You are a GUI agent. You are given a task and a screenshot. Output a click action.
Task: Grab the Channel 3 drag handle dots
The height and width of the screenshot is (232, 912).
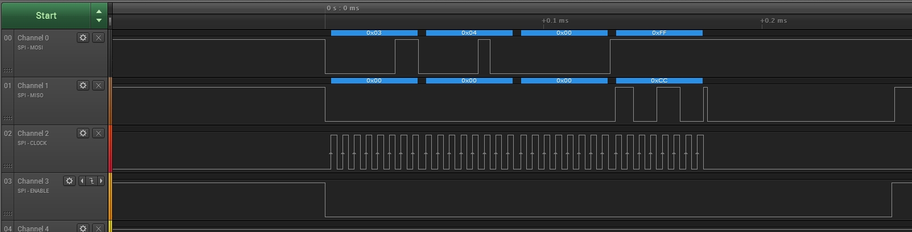pyautogui.click(x=7, y=214)
